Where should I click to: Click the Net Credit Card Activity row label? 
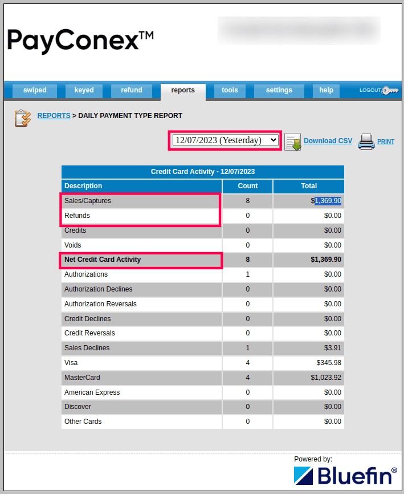103,260
